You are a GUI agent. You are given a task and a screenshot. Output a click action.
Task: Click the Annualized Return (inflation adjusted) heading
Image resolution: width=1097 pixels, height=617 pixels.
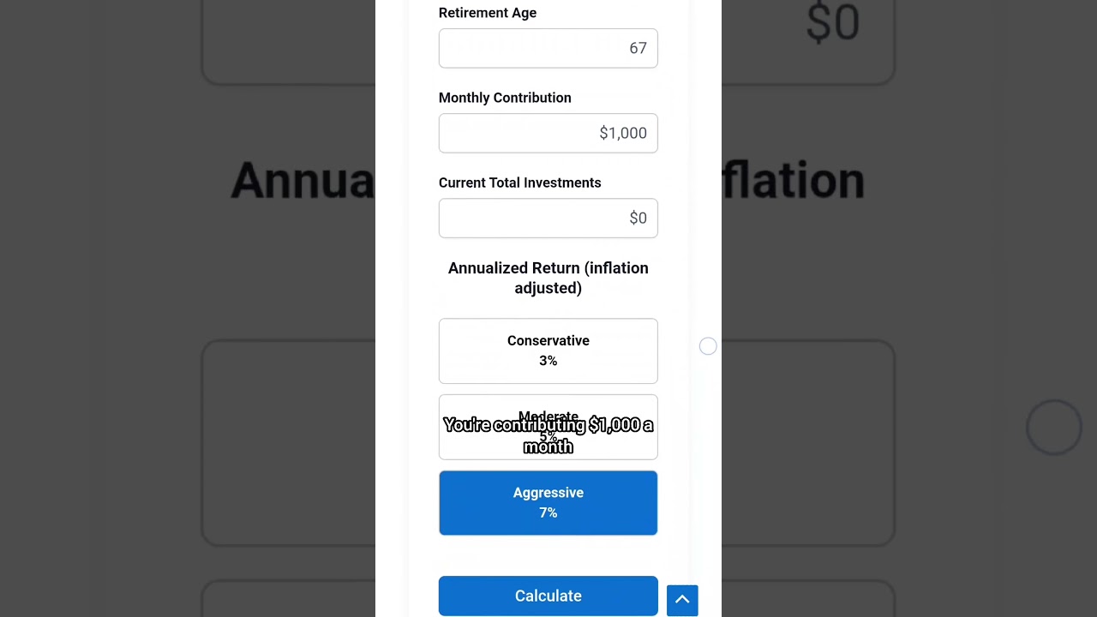click(548, 278)
